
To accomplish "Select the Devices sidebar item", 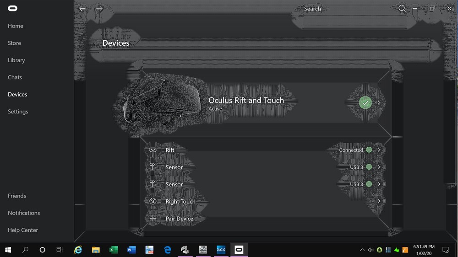I will point(17,95).
